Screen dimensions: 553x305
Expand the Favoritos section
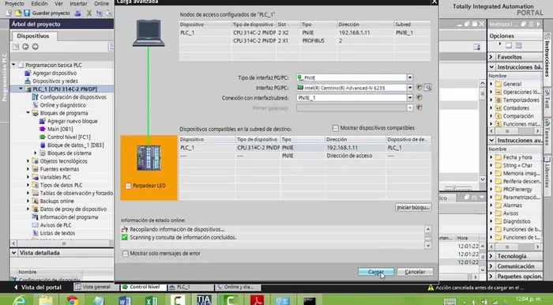coord(491,57)
